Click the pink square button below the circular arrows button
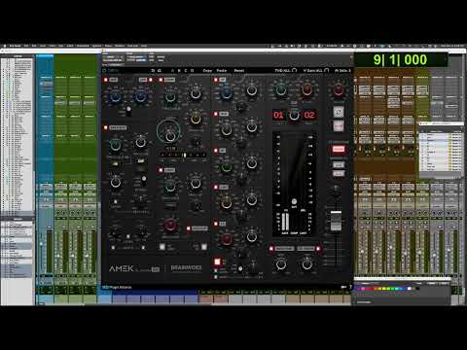 339,125
